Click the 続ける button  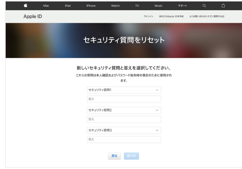point(131,156)
